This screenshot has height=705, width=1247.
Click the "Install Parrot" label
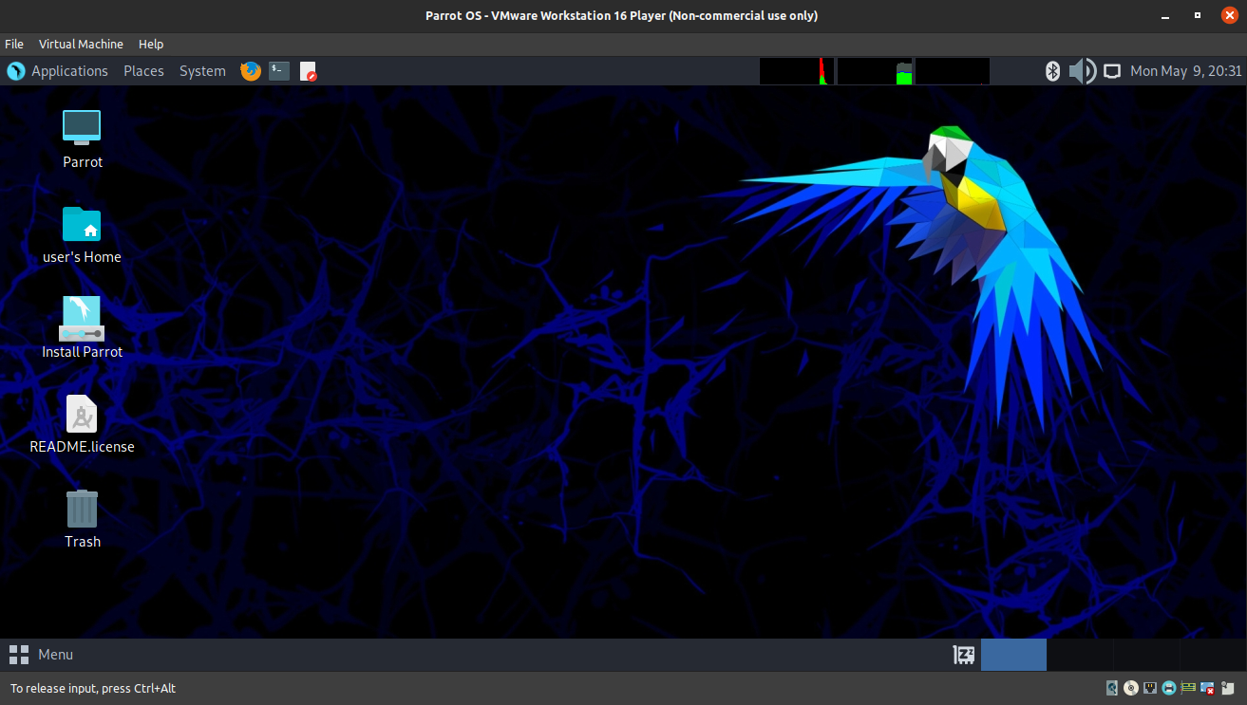point(83,352)
